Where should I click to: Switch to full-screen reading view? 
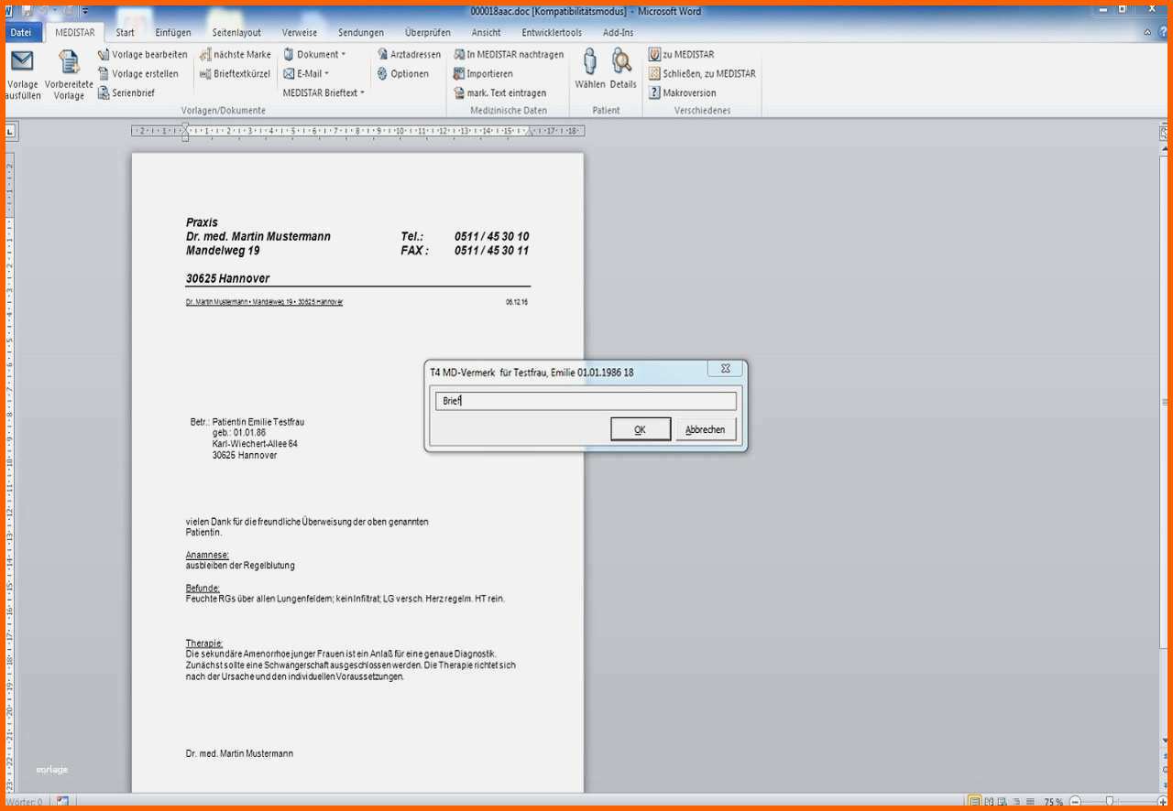click(988, 802)
